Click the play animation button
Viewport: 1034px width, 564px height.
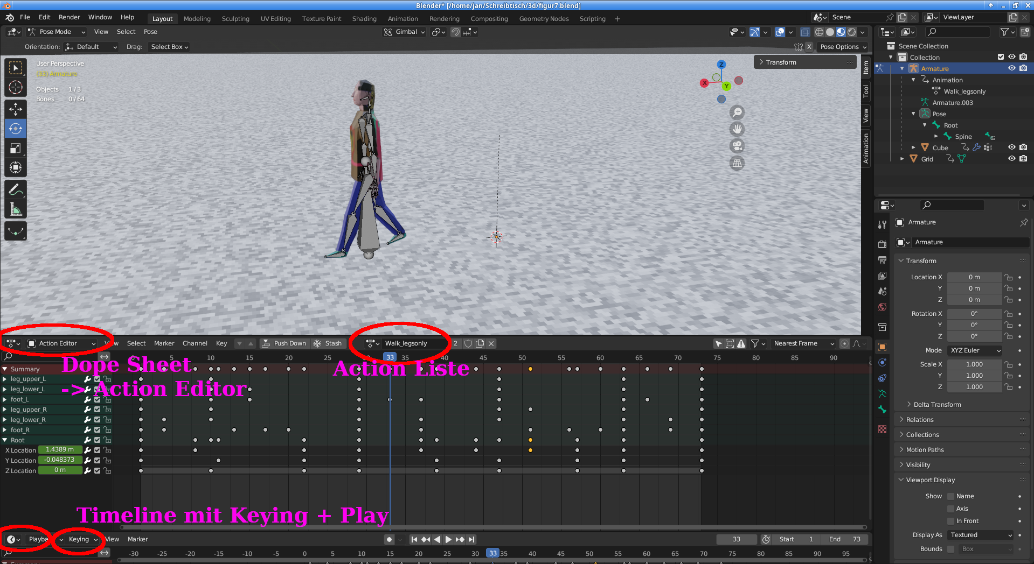point(448,539)
